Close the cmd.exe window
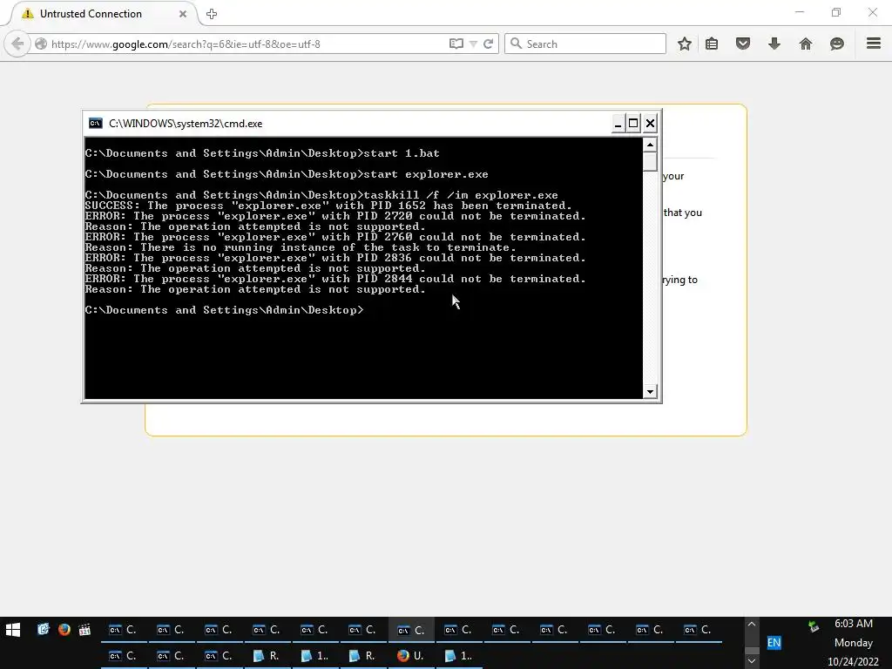The image size is (892, 669). pyautogui.click(x=650, y=124)
